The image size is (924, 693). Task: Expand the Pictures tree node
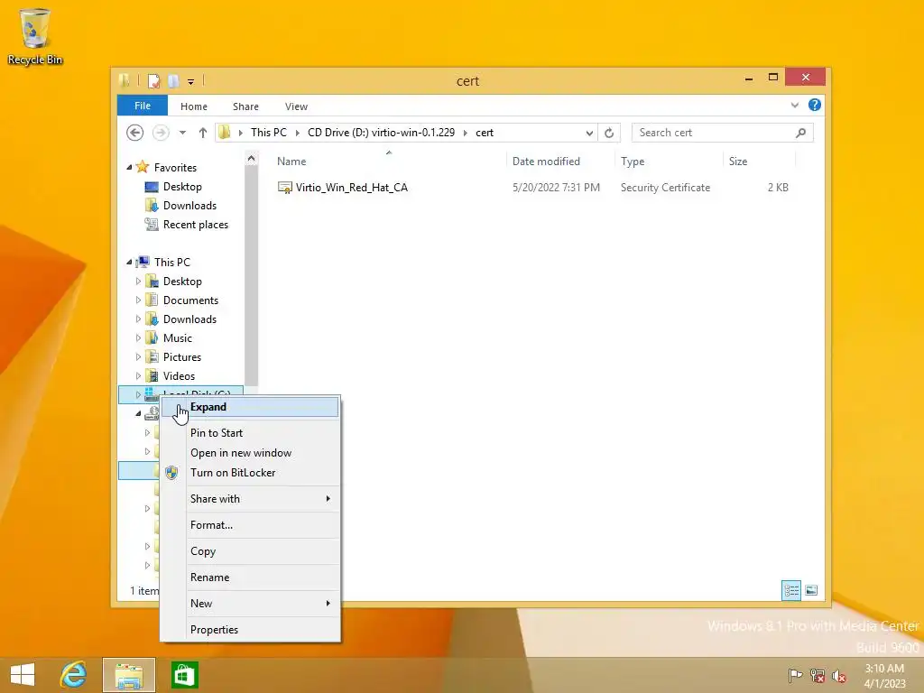tap(138, 357)
